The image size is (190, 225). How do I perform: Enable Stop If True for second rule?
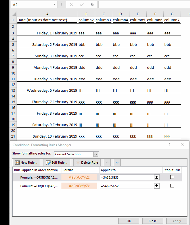pos(172,186)
